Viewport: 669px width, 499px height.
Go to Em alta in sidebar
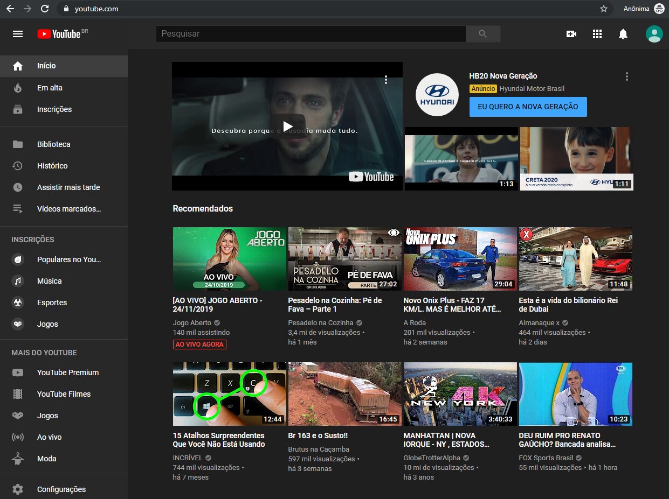(x=50, y=88)
